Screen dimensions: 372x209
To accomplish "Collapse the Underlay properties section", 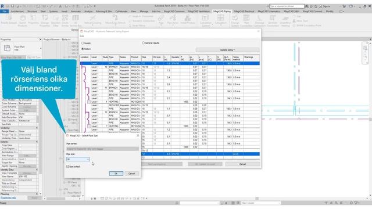I will point(37,128).
